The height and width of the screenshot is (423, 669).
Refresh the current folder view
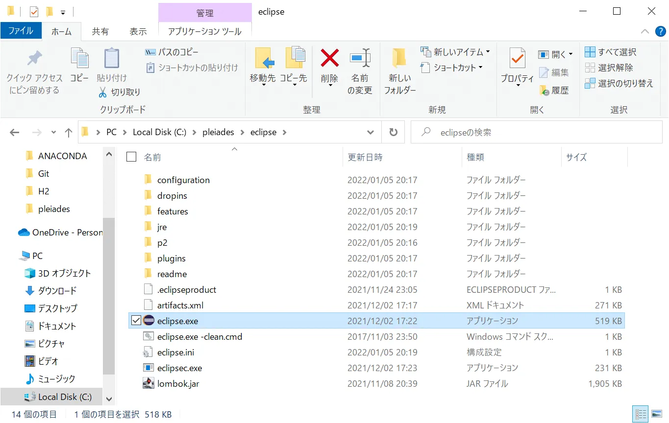click(x=393, y=132)
